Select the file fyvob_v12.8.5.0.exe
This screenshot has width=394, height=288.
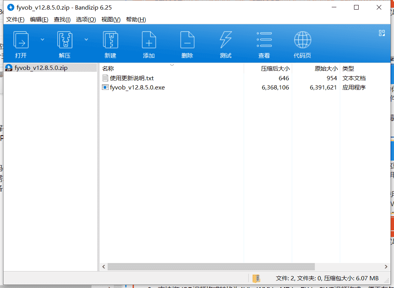click(138, 88)
